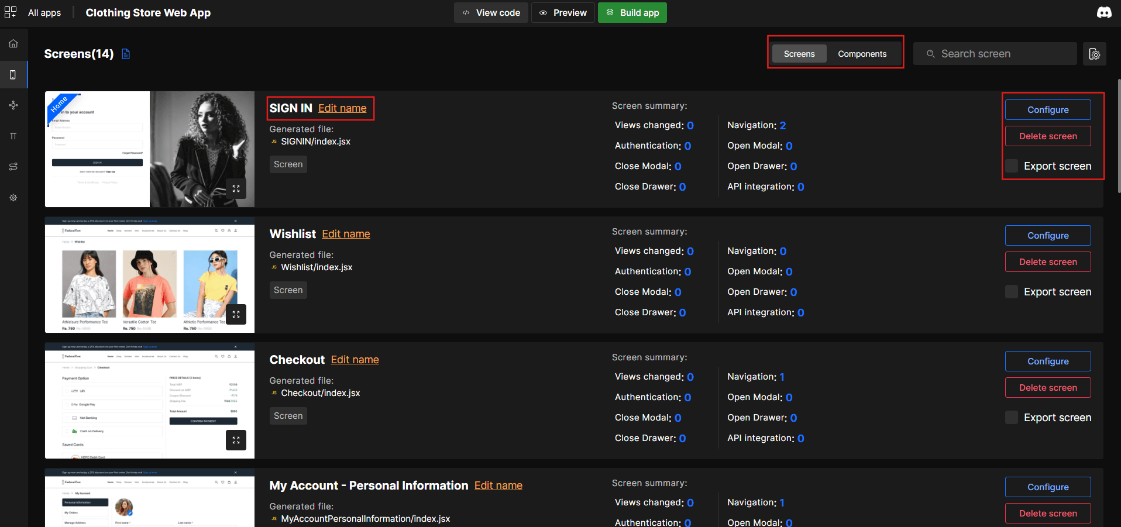The image size is (1121, 527).
Task: Open the navigation flow icon in sidebar
Action: [x=13, y=105]
